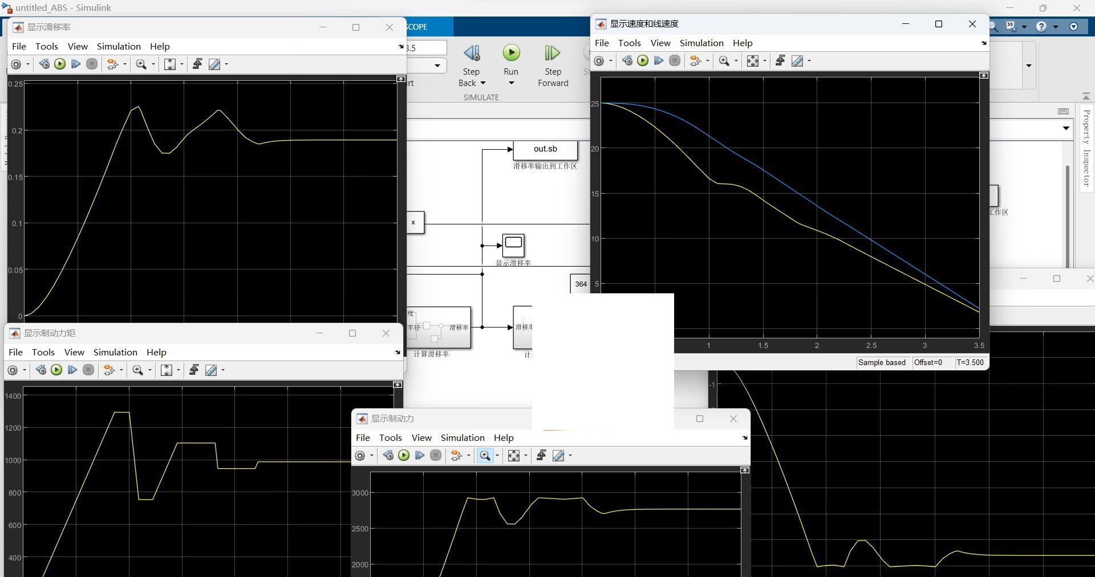Open Tools menu in 显示速度和线速度 scope
1095x577 pixels.
point(630,43)
